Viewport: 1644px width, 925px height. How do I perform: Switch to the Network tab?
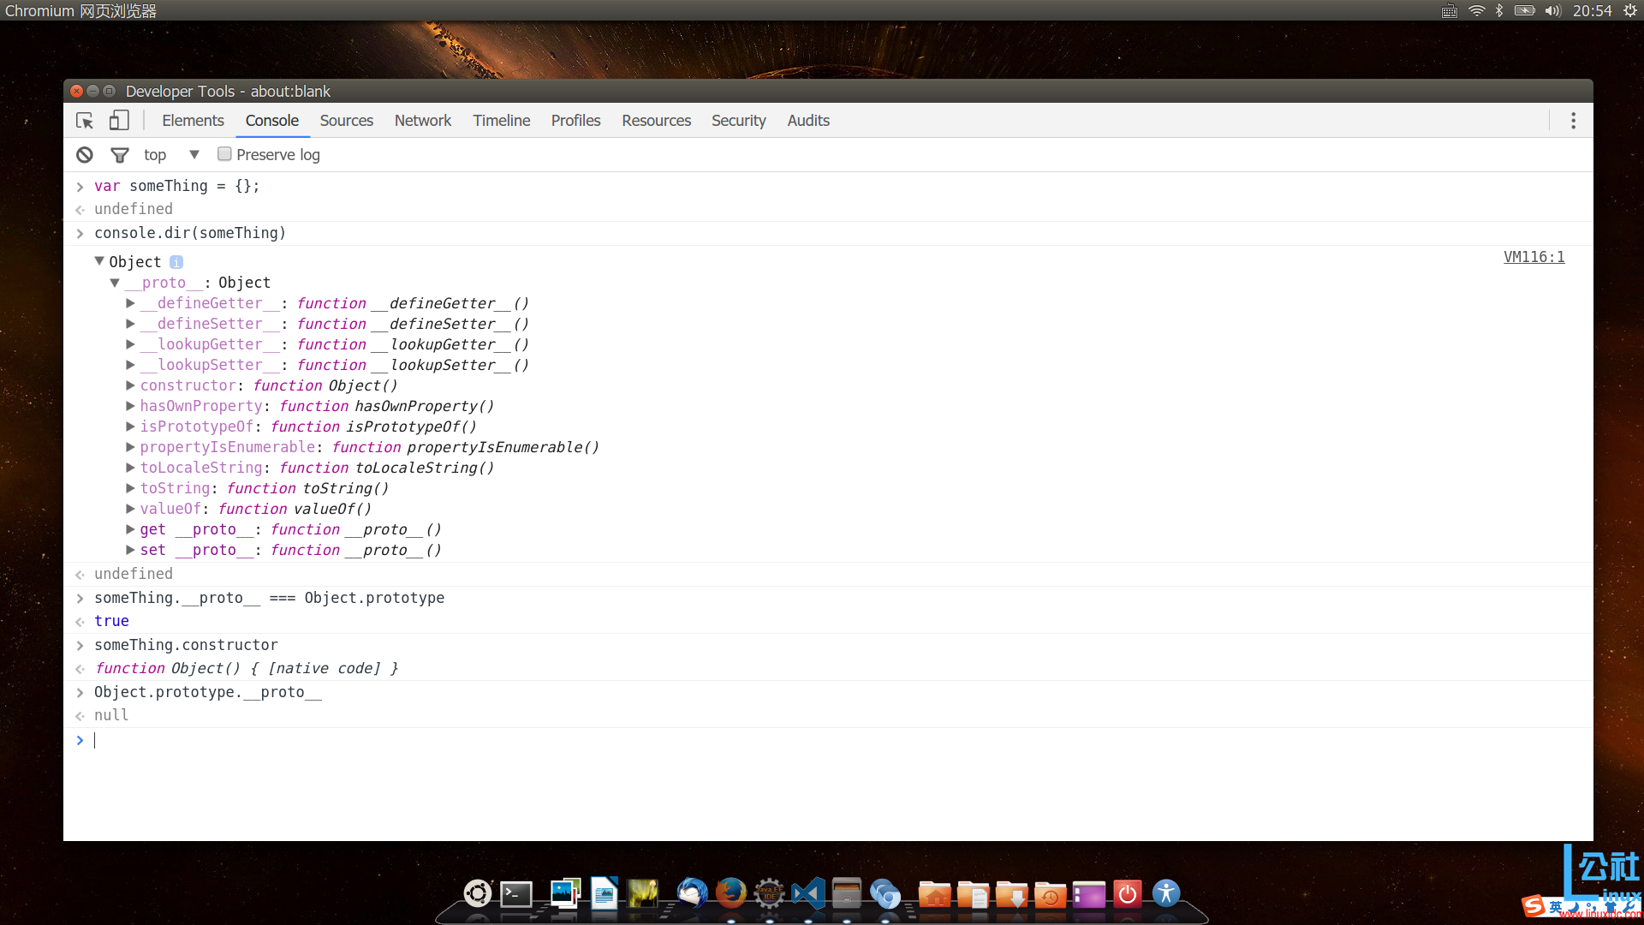[423, 121]
